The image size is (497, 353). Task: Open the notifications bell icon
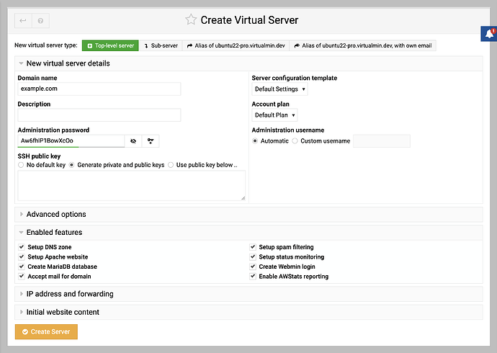489,34
